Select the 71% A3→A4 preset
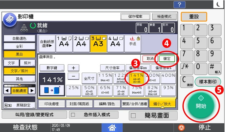 121,91
